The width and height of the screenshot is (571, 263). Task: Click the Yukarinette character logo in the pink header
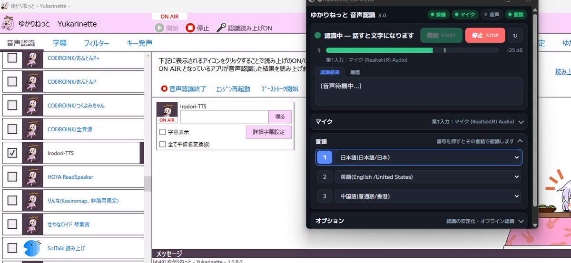(8, 23)
